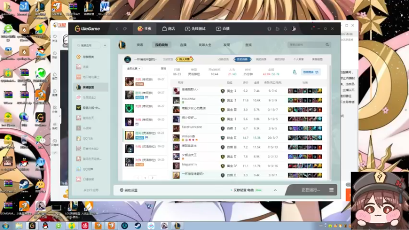
Task: Open the hamburger menu beside 正在进行
Action: coord(331,190)
